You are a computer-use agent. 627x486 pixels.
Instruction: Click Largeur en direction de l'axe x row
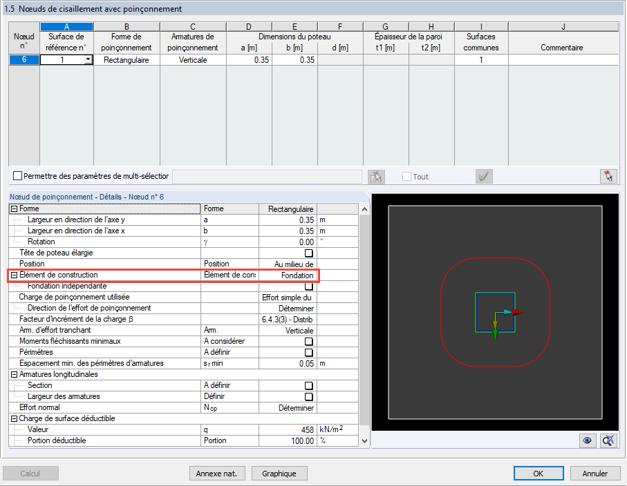click(x=183, y=231)
